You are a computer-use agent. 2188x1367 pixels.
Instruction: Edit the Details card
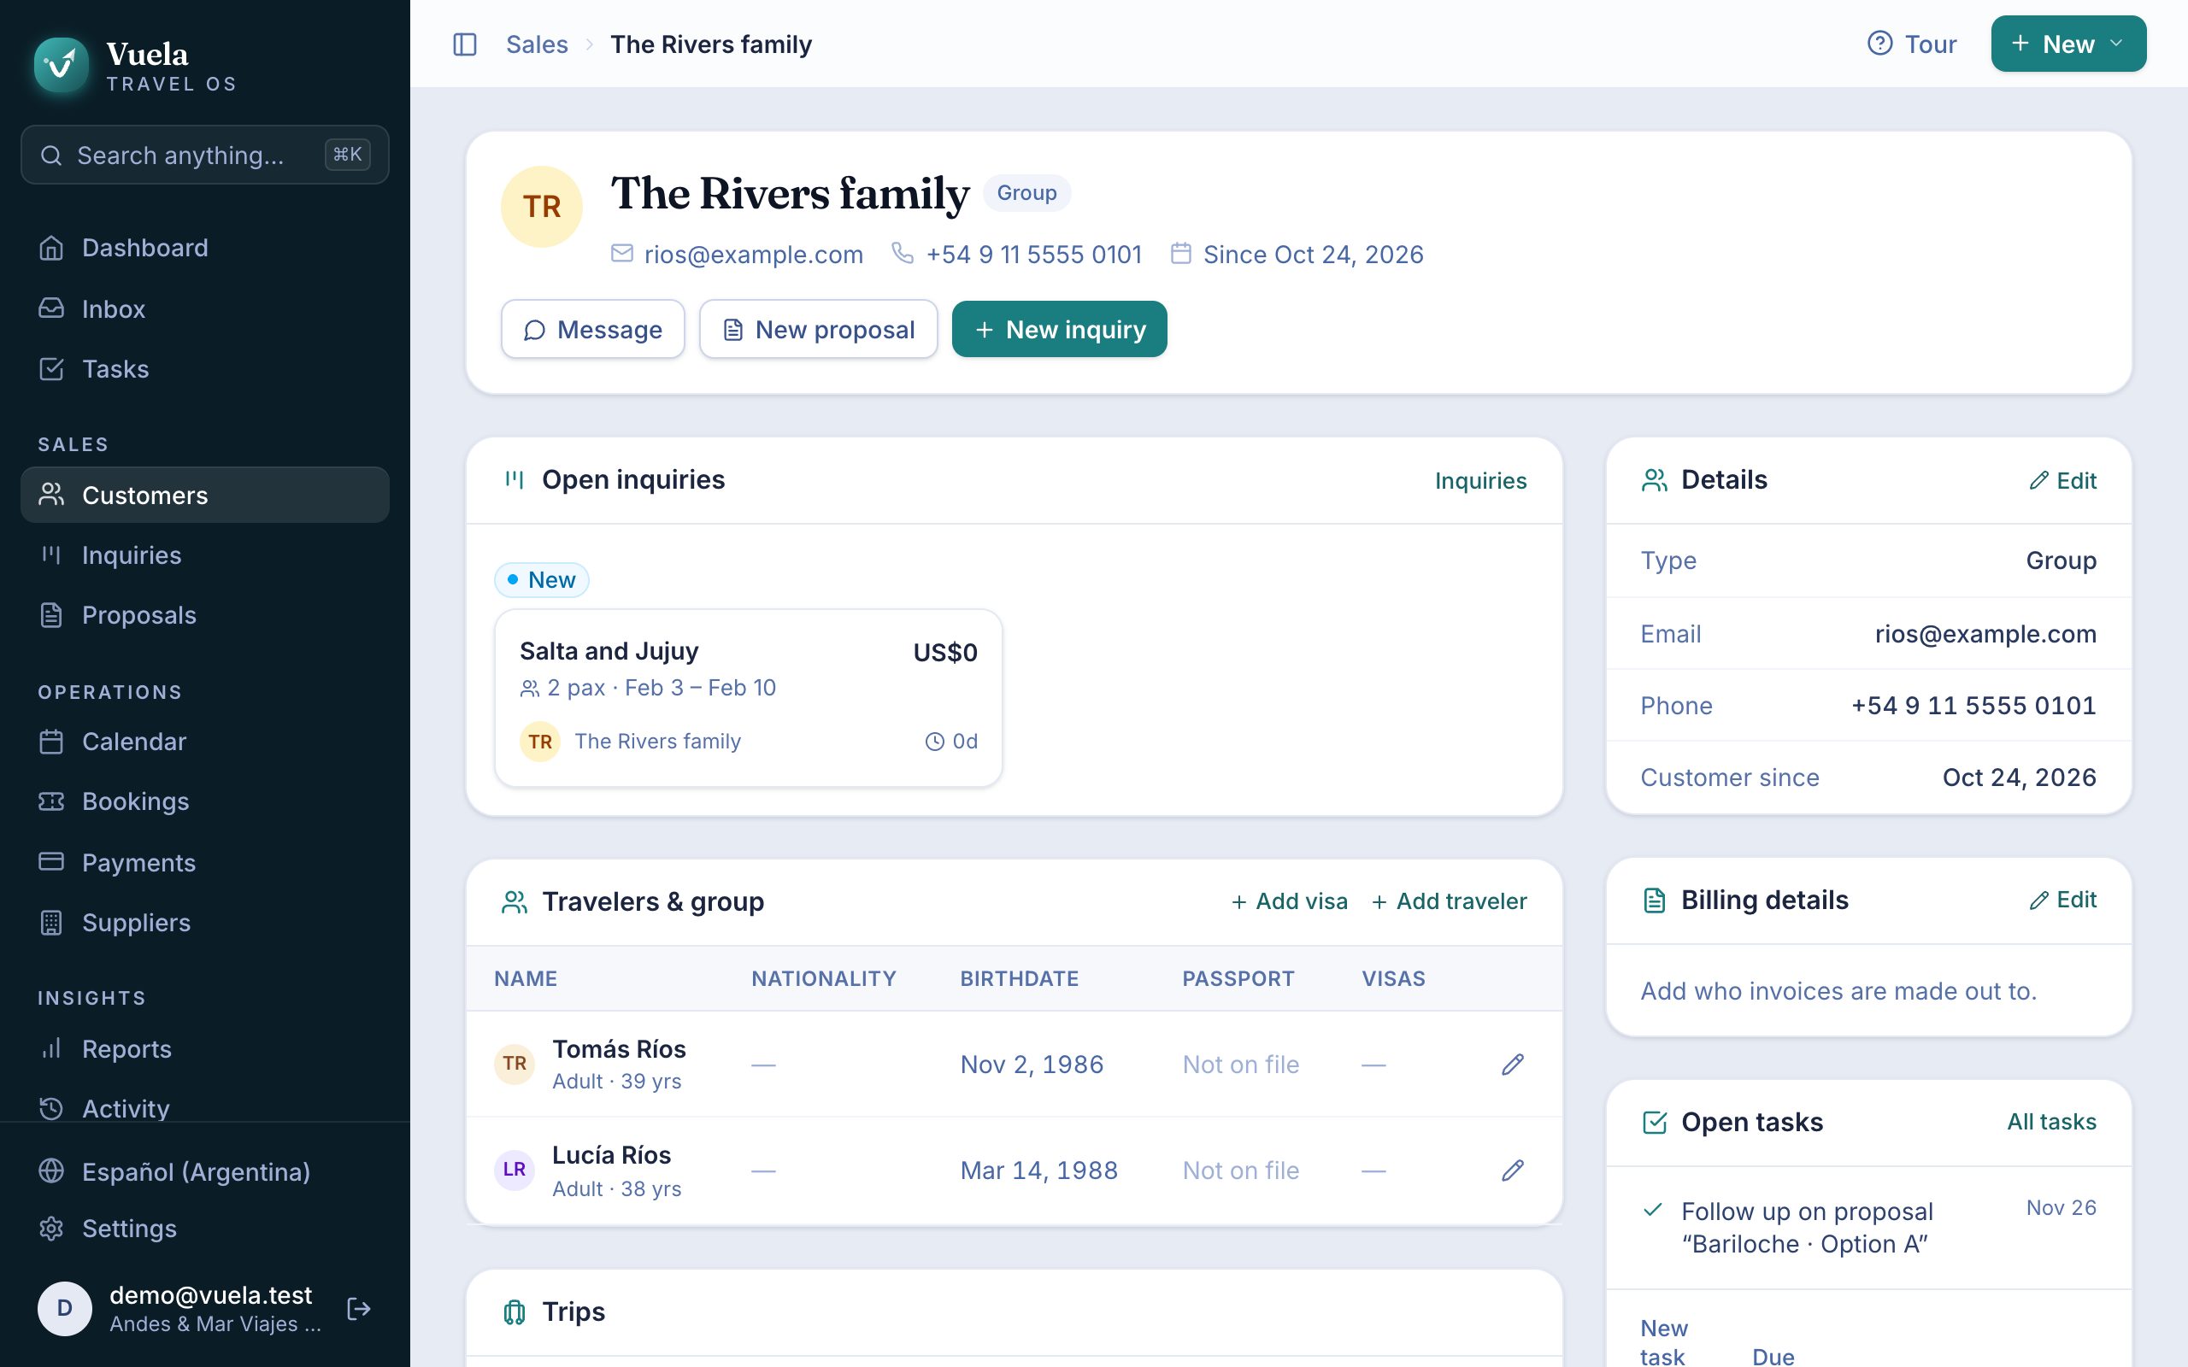point(2062,480)
